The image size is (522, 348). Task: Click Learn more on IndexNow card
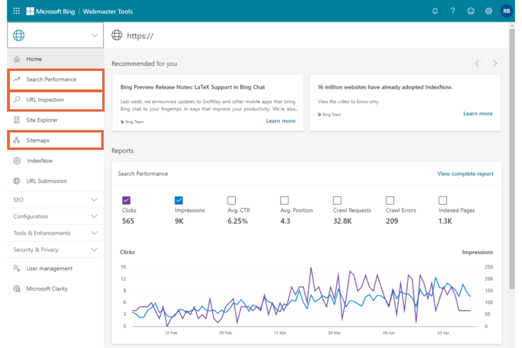[x=478, y=113]
